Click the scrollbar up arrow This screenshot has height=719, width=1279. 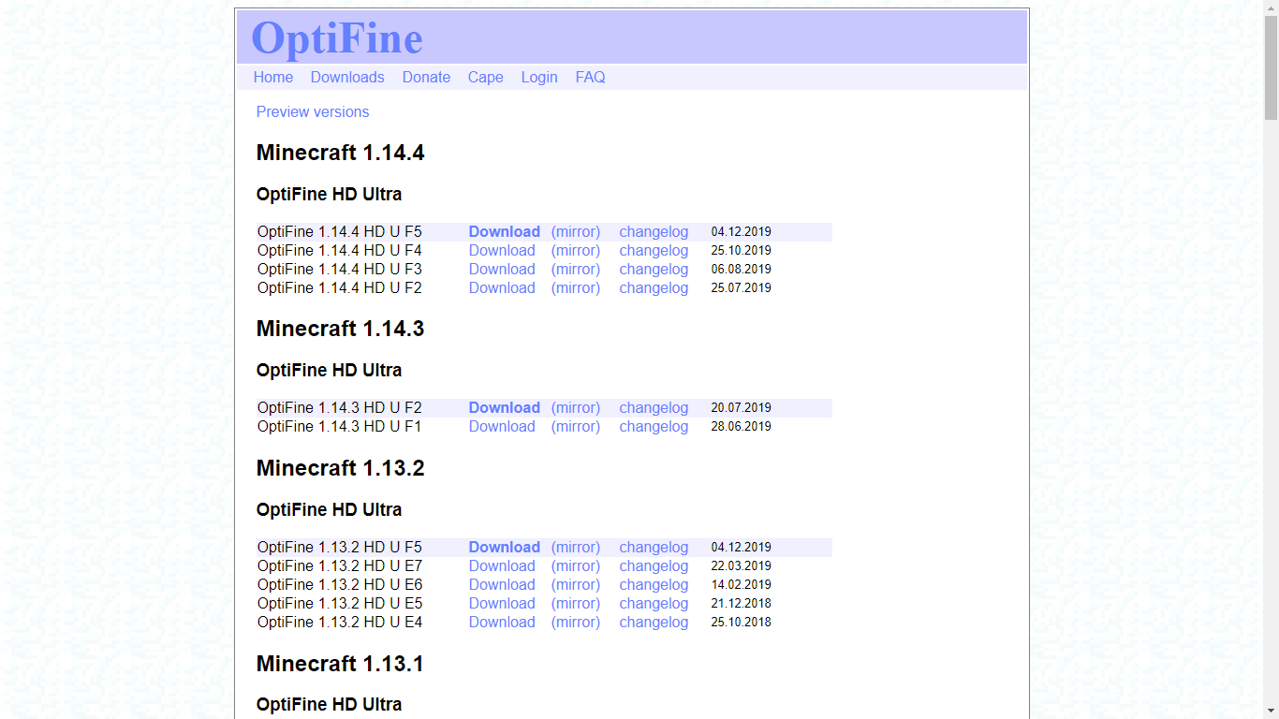tap(1271, 7)
